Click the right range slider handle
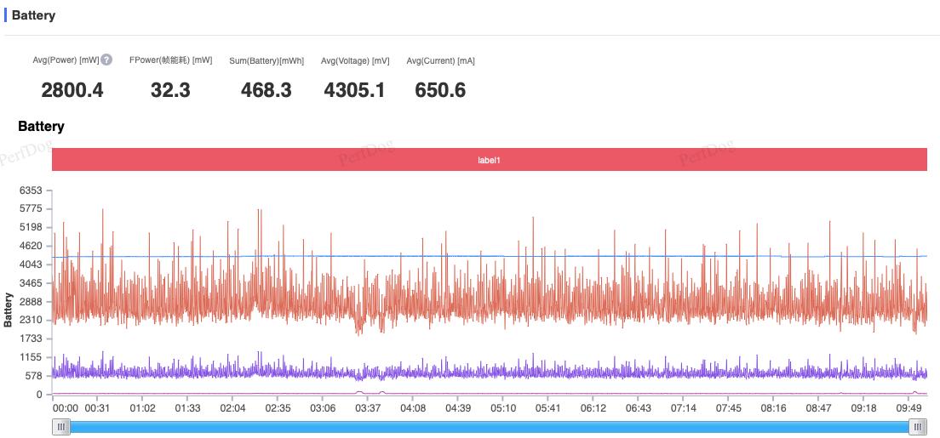The width and height of the screenshot is (940, 438). pos(918,427)
